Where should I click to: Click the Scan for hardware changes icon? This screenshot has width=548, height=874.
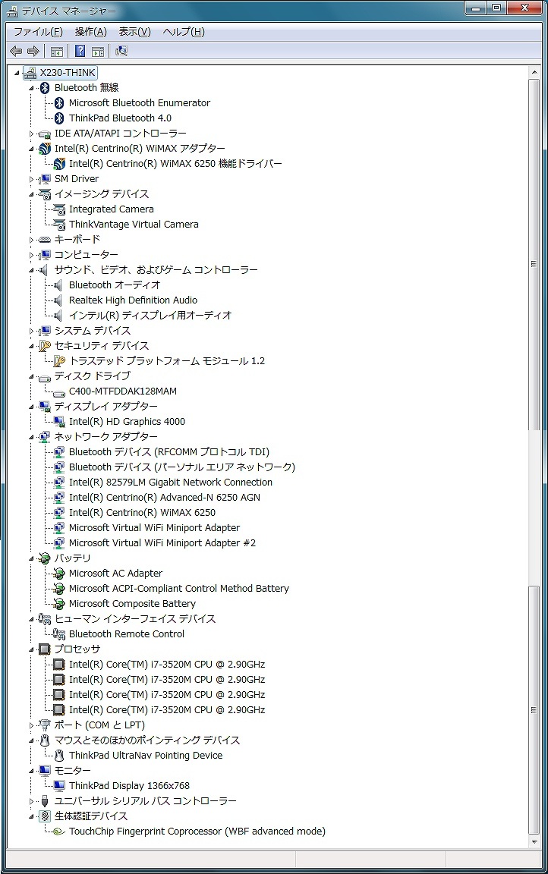tap(121, 52)
